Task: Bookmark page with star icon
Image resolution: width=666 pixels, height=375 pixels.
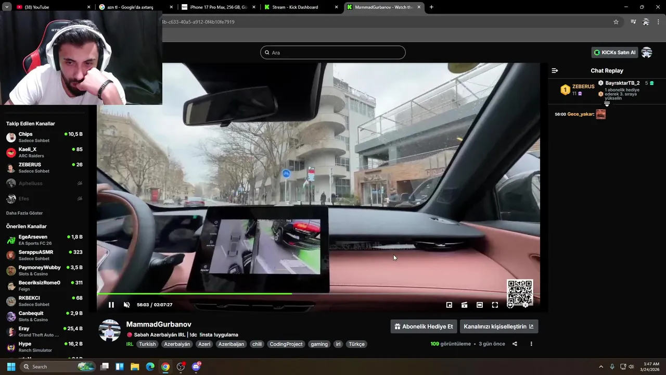Action: [x=616, y=22]
